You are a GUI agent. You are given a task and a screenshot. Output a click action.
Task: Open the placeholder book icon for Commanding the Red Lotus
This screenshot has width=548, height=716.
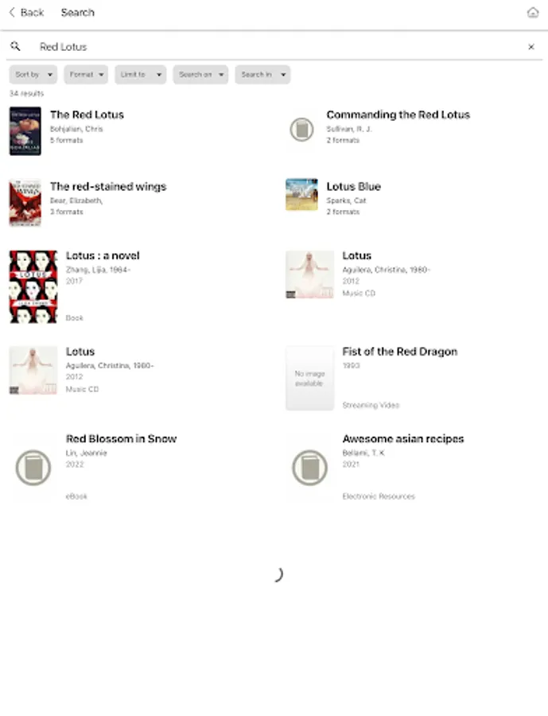(301, 129)
